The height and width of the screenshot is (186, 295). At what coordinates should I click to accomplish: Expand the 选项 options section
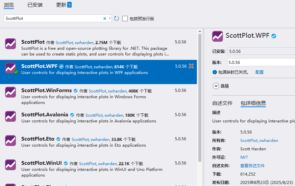pyautogui.click(x=216, y=86)
